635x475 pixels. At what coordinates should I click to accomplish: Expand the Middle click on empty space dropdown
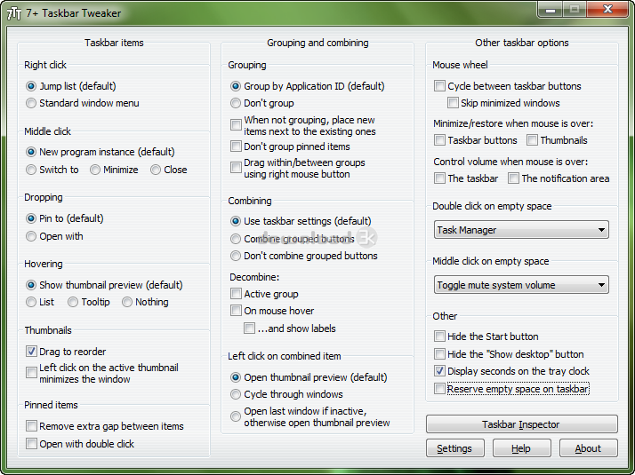(x=521, y=285)
